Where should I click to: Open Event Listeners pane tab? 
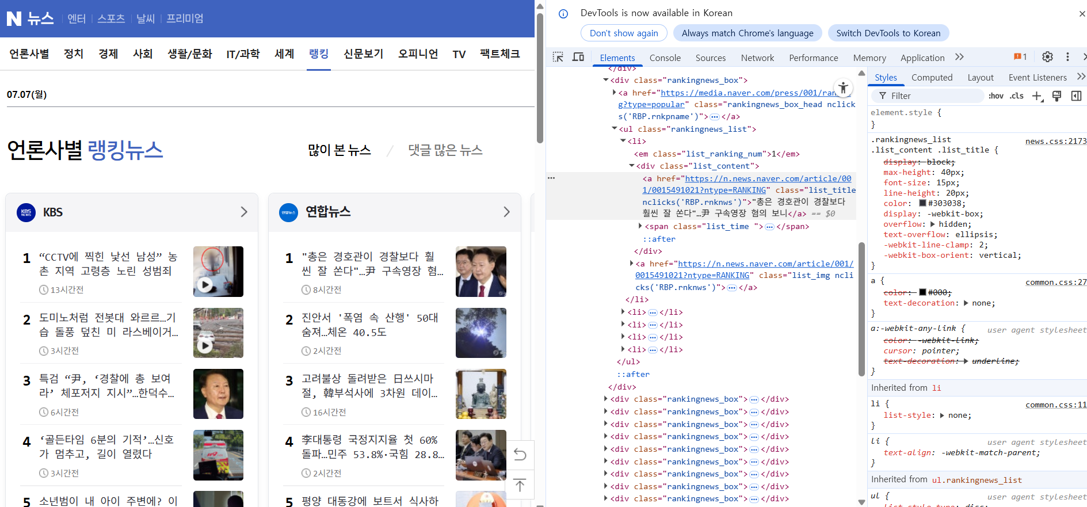[x=1038, y=77]
